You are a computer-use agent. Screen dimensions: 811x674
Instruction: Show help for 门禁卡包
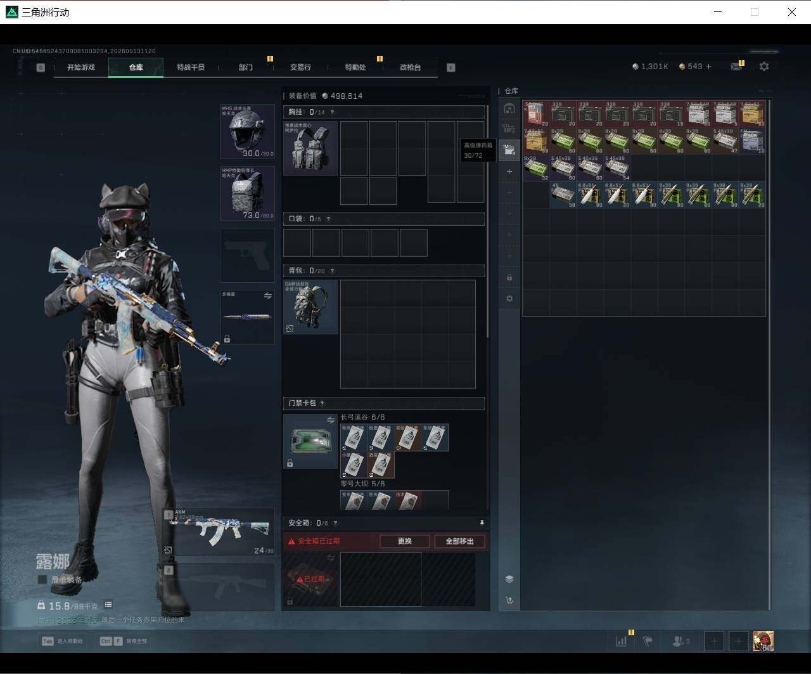click(x=322, y=403)
